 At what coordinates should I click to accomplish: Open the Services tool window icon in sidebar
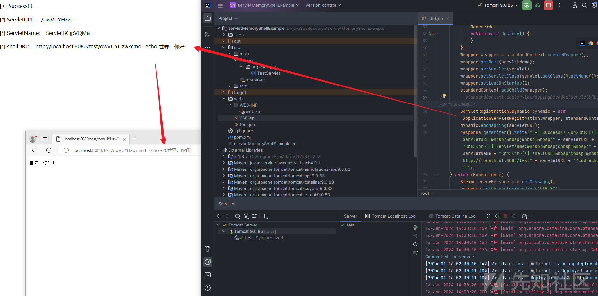click(208, 262)
